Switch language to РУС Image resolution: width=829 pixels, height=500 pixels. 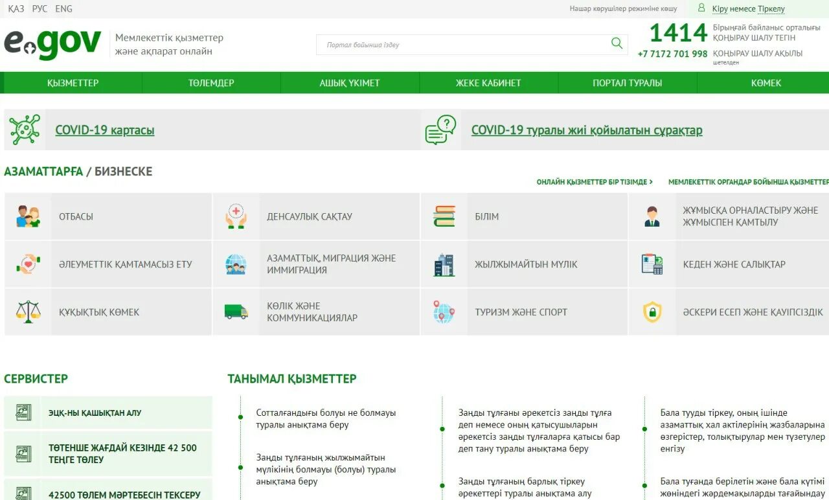[40, 8]
